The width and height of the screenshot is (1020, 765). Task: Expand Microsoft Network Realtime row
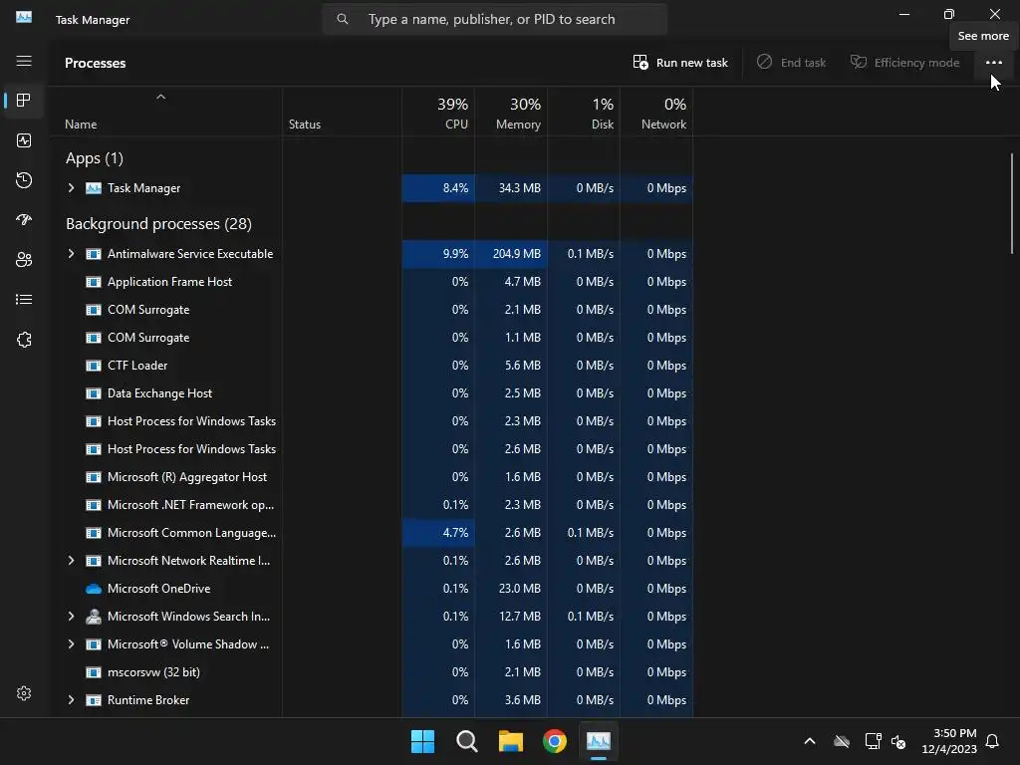(71, 561)
